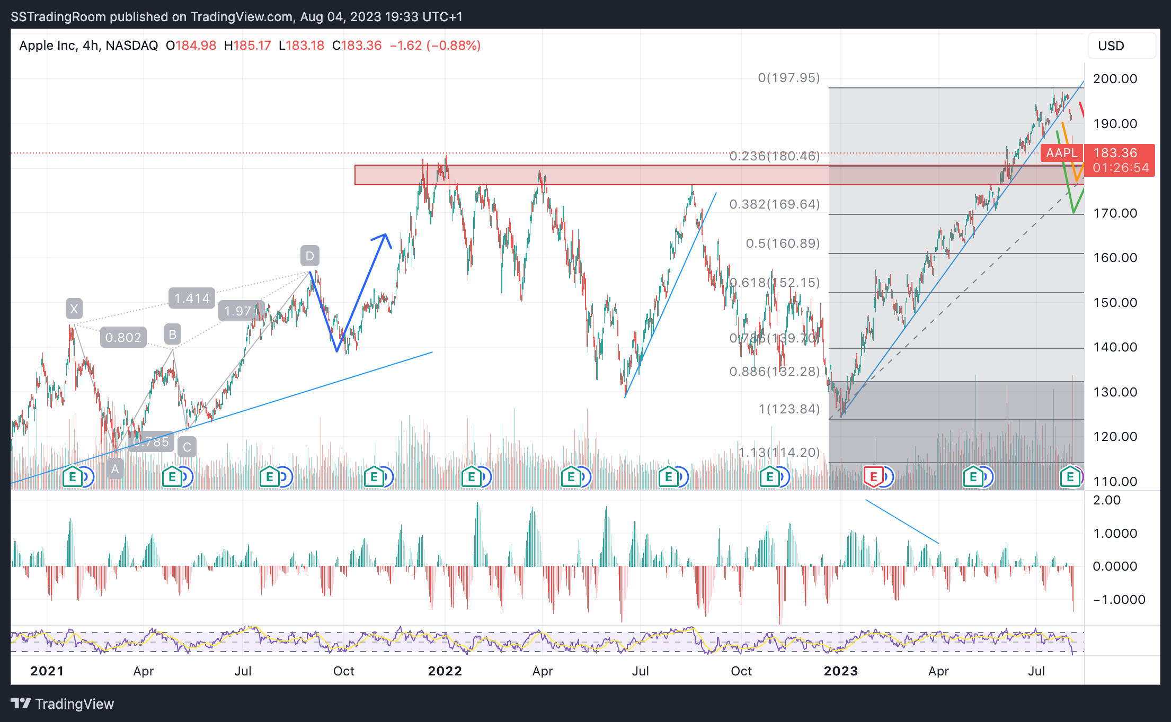
Task: Click the 130.00 price axis label
Action: coord(1115,392)
